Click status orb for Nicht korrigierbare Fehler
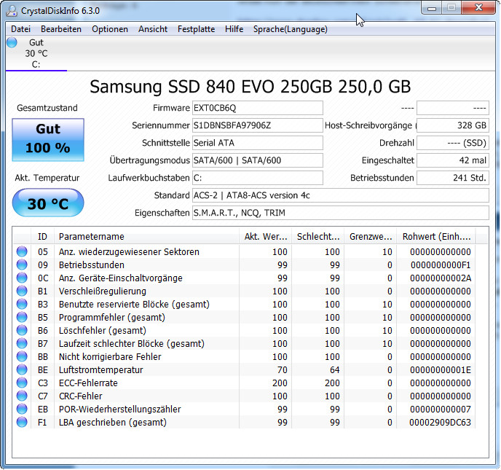This screenshot has height=470, width=501. tap(22, 356)
